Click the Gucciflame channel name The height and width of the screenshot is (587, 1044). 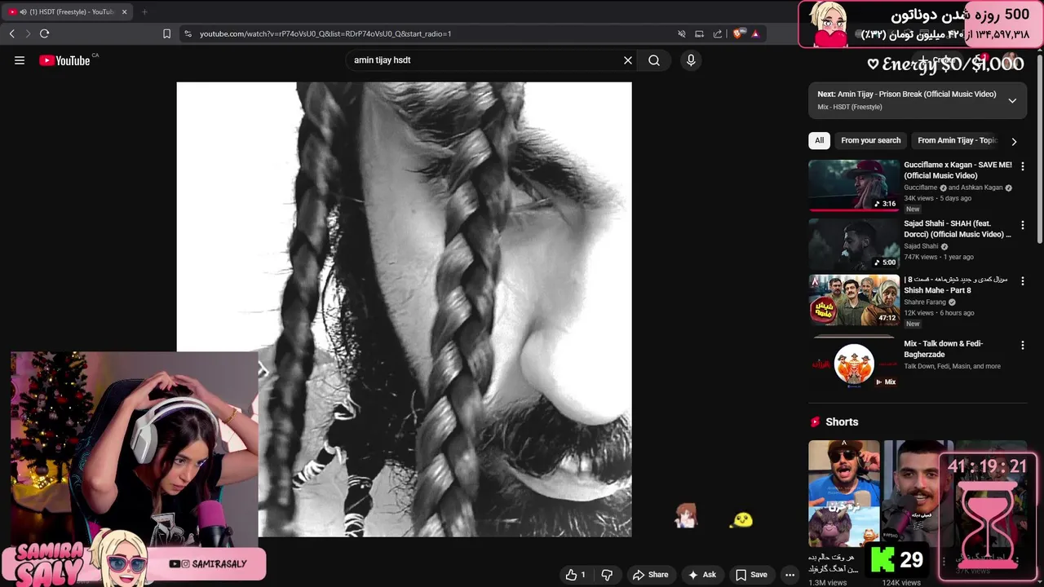click(921, 188)
